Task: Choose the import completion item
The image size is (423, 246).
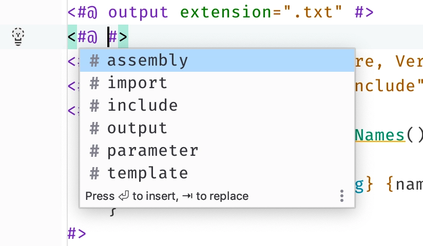Action: click(217, 83)
